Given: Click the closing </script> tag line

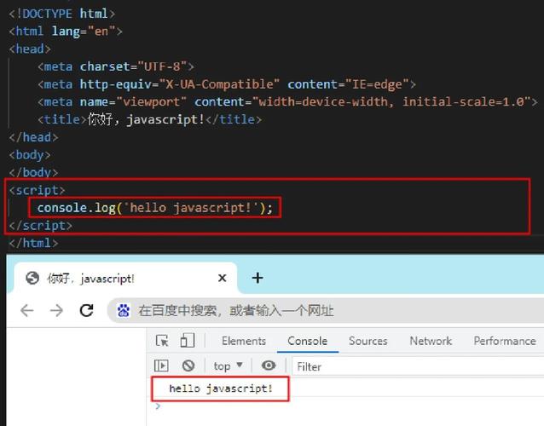Looking at the screenshot, I should (x=41, y=226).
